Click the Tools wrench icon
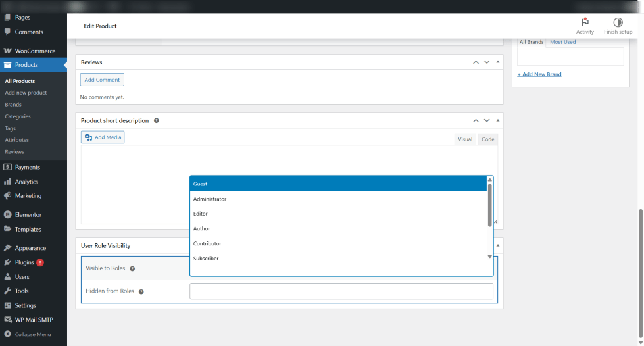Screen dimensions: 644x346 coord(7,291)
